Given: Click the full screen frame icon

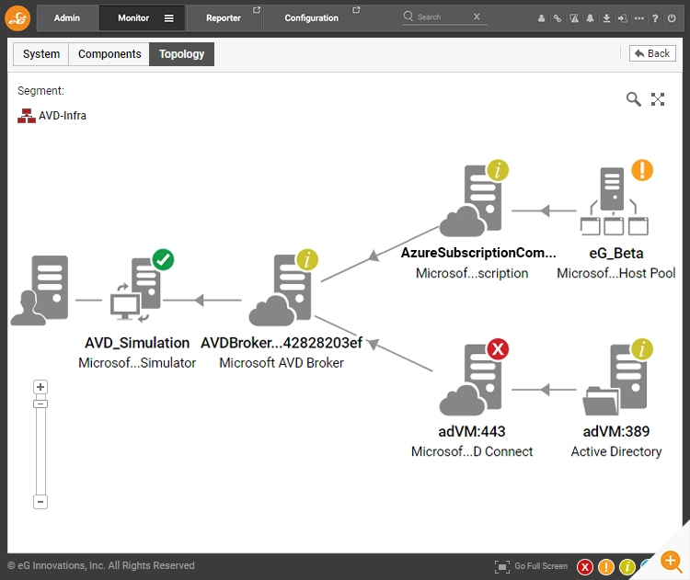Looking at the screenshot, I should [x=502, y=566].
